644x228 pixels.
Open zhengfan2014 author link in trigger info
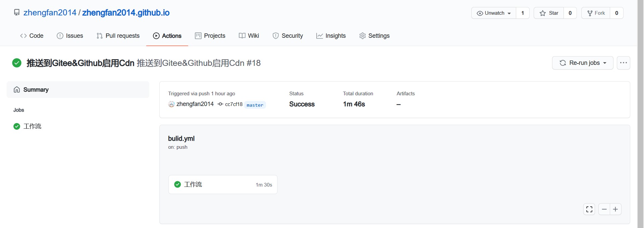coord(195,104)
